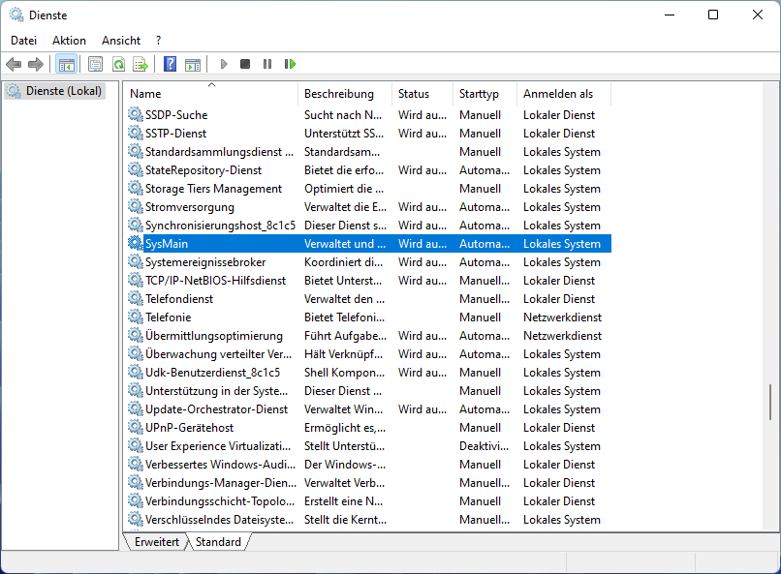Screen dimensions: 781x574
Task: Select Verbindungsschicht-Topolo... service
Action: [x=368, y=501]
